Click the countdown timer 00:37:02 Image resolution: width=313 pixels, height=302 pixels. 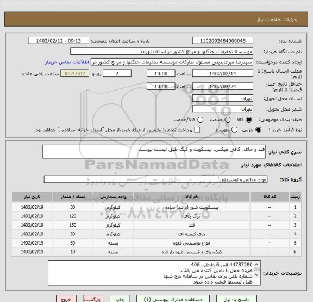point(75,74)
